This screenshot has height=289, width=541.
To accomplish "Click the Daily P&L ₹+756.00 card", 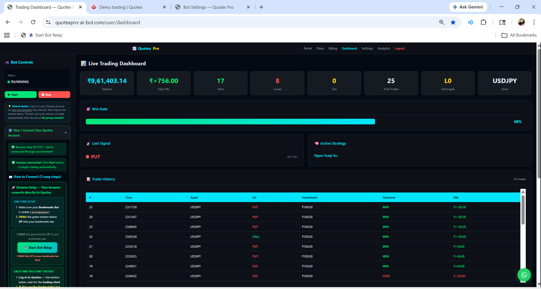I will point(164,83).
